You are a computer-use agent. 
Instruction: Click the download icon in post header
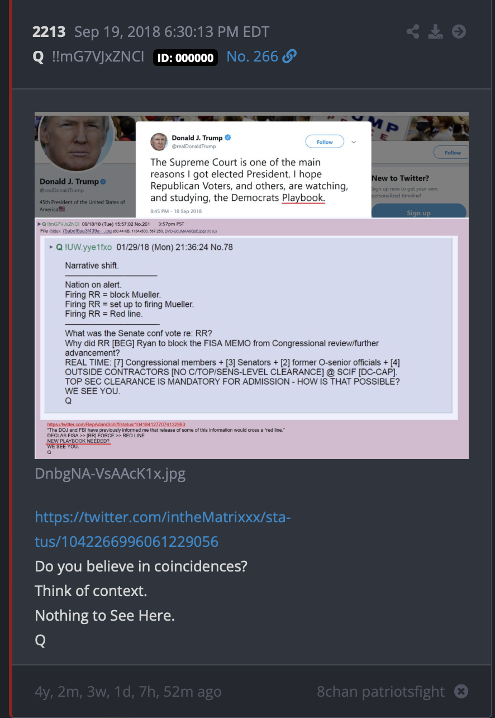(x=436, y=31)
